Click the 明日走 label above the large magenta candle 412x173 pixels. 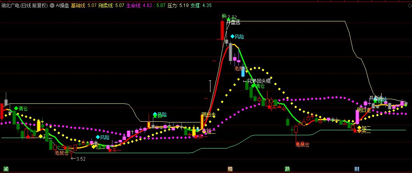(364, 110)
